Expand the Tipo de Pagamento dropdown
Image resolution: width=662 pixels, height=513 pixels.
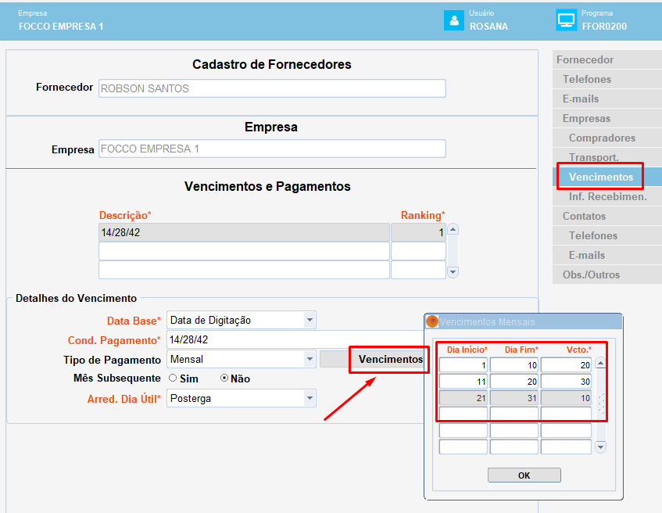tap(310, 359)
